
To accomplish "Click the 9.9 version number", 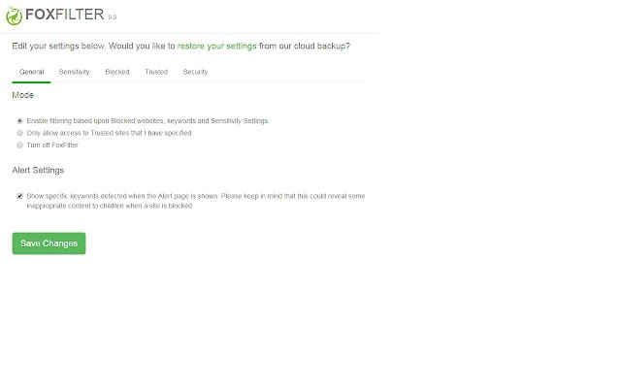I will pyautogui.click(x=113, y=18).
